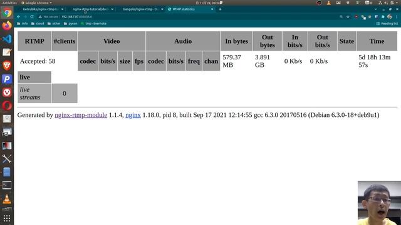Click the Out bytes column header
Viewport: 401px width, 225px height.
(x=268, y=41)
